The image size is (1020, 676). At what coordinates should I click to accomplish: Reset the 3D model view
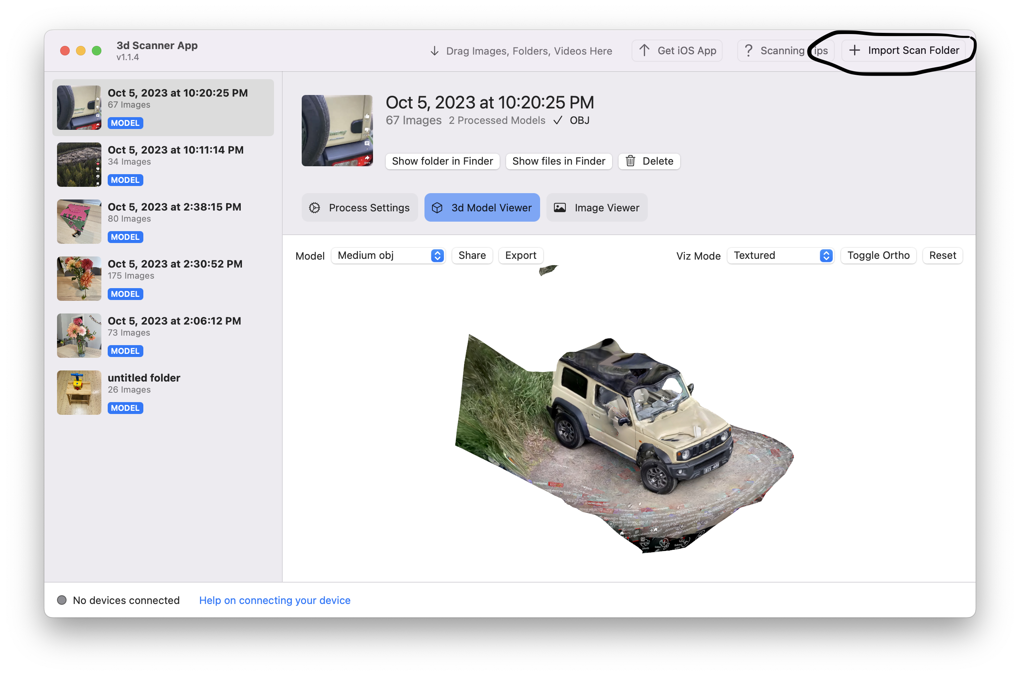942,255
